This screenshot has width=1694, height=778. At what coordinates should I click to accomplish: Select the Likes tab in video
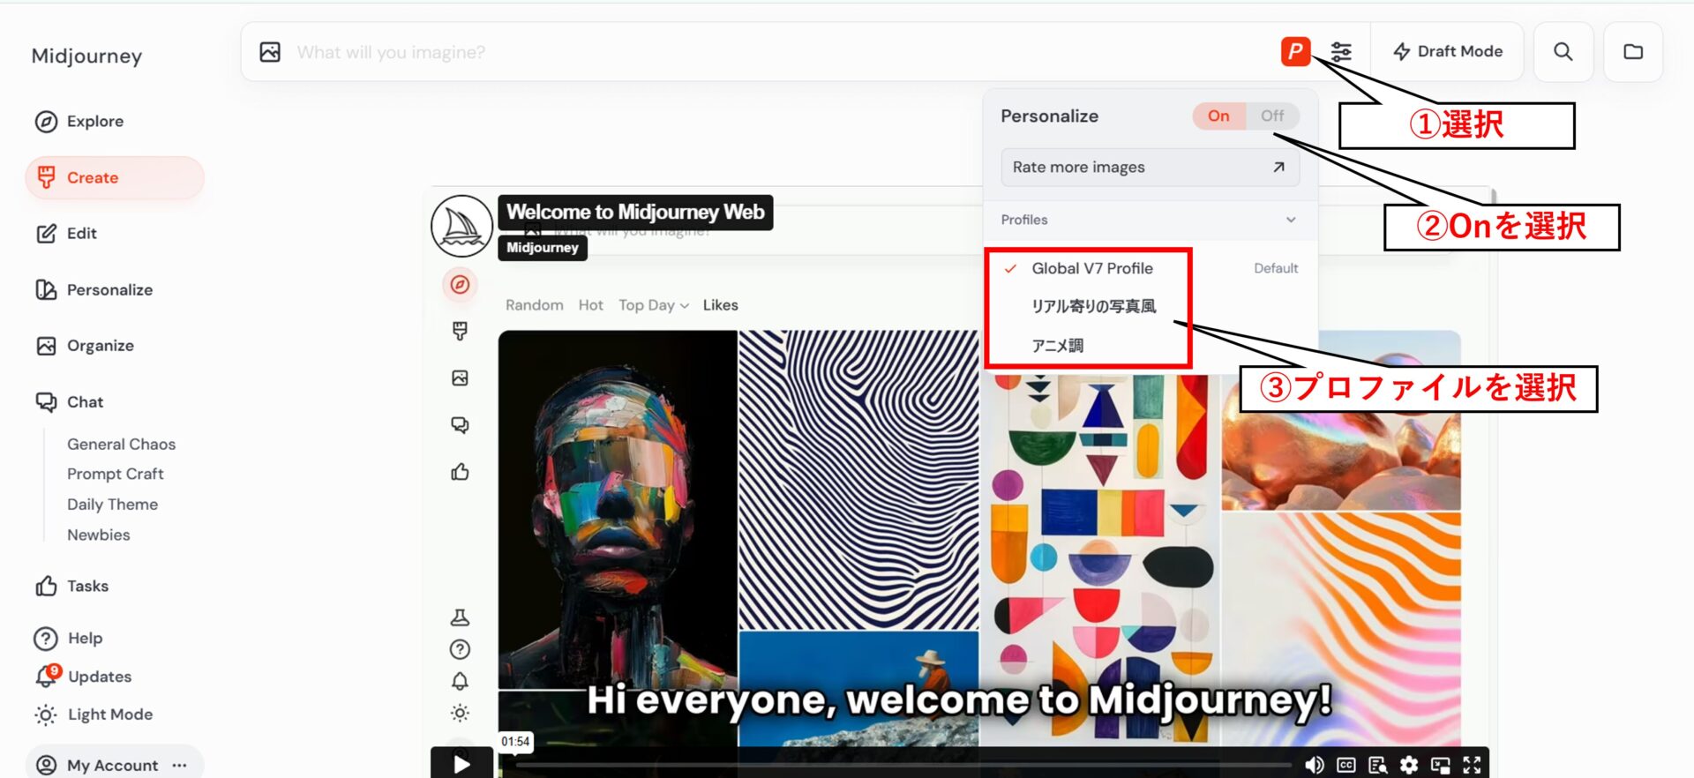coord(720,305)
